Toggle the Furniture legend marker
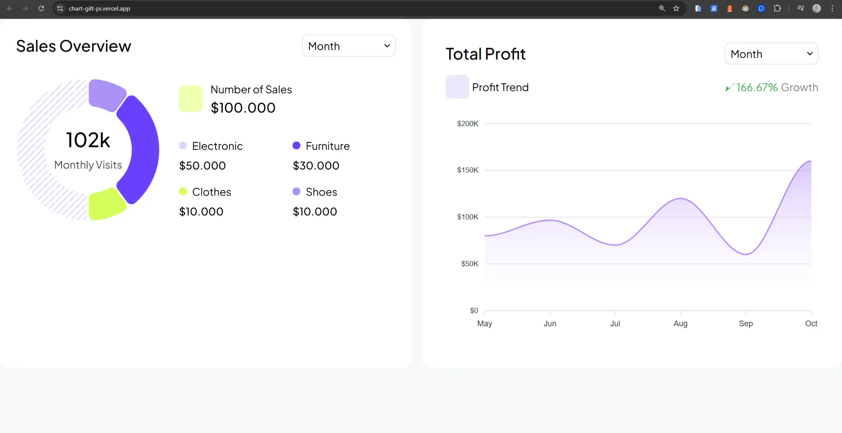The image size is (842, 433). [296, 145]
